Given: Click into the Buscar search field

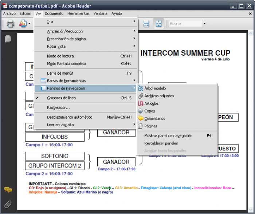Looking at the screenshot, I should (x=186, y=24).
